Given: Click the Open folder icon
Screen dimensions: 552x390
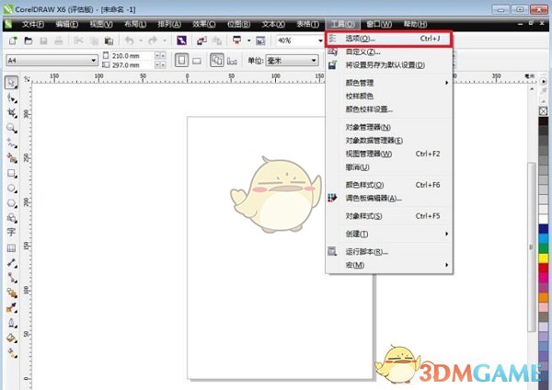Looking at the screenshot, I should [x=29, y=40].
